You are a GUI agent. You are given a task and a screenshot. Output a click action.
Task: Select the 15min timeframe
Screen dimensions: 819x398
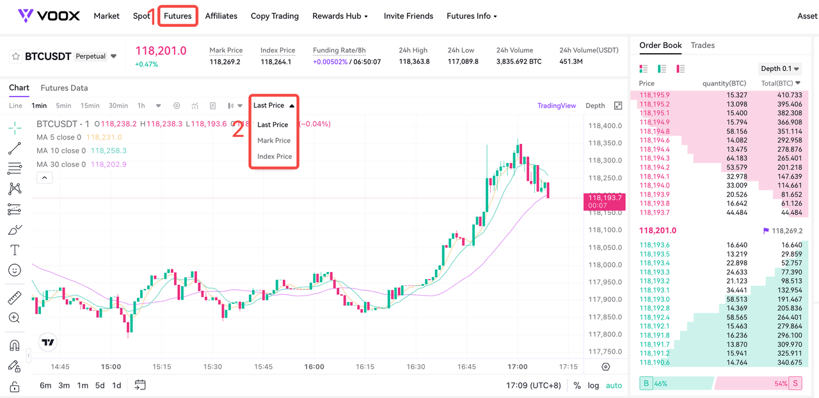click(90, 106)
